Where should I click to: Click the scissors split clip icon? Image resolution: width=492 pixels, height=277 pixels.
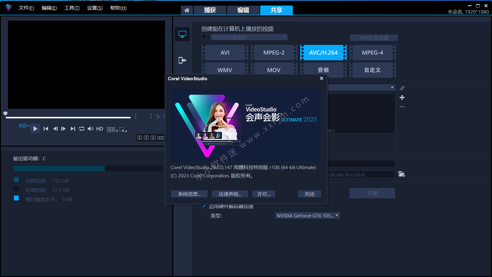(158, 116)
